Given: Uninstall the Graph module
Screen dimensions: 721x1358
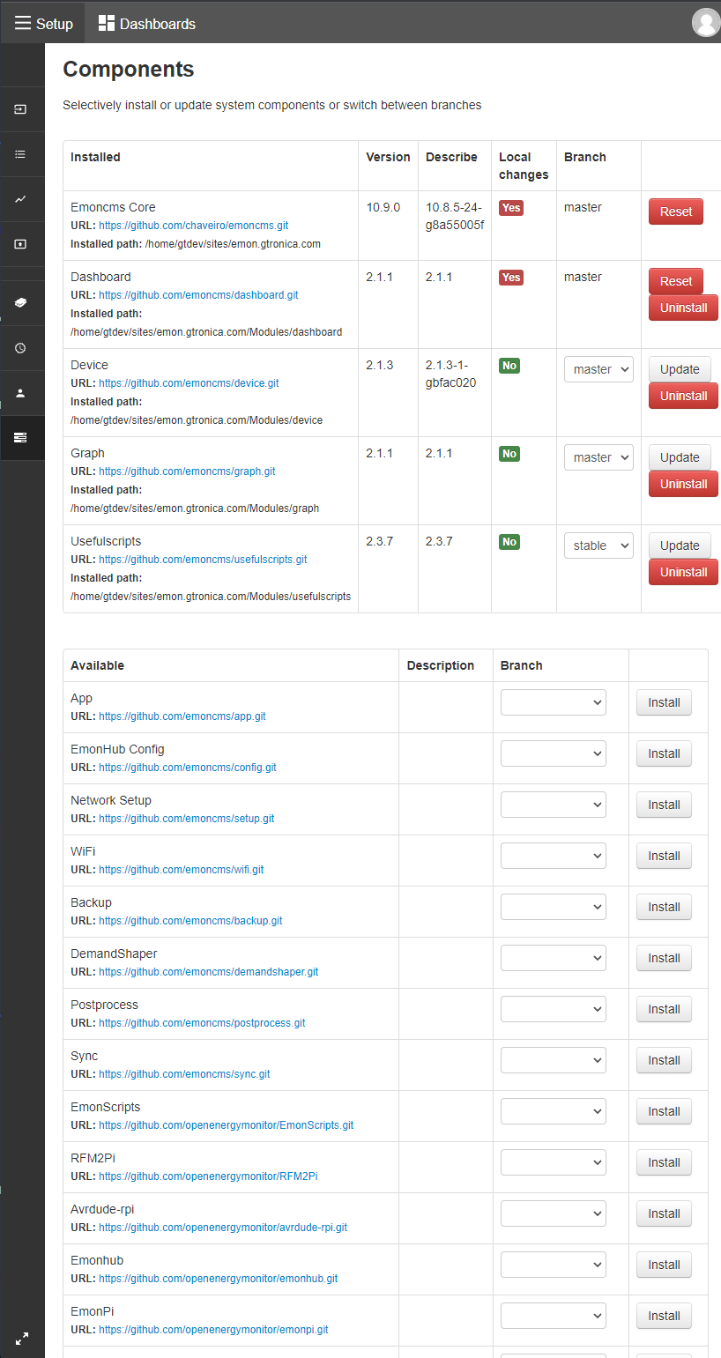Looking at the screenshot, I should pyautogui.click(x=683, y=484).
